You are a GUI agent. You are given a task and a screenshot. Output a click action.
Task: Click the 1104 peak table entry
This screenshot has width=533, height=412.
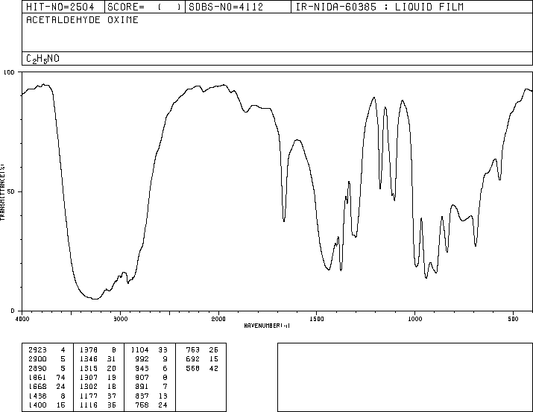[139, 349]
